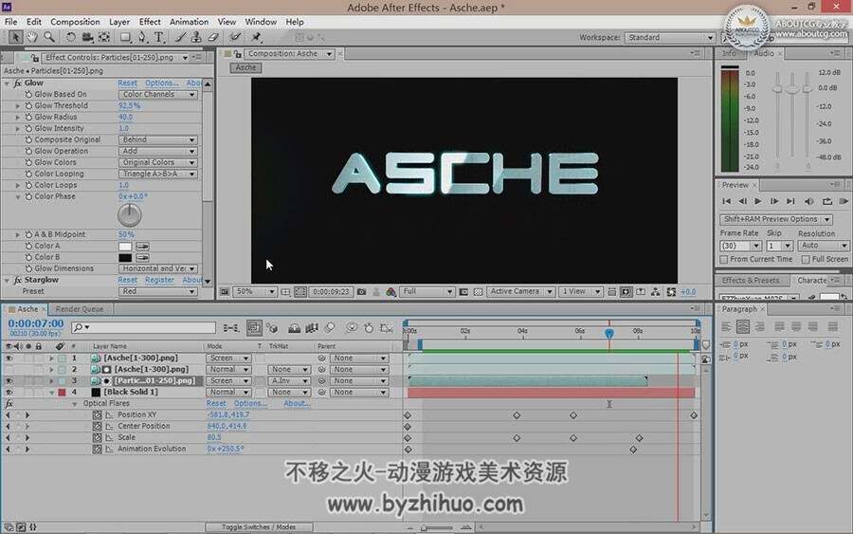The width and height of the screenshot is (853, 534).
Task: Click the comp mini-flowchart icon in timeline
Action: tap(230, 327)
